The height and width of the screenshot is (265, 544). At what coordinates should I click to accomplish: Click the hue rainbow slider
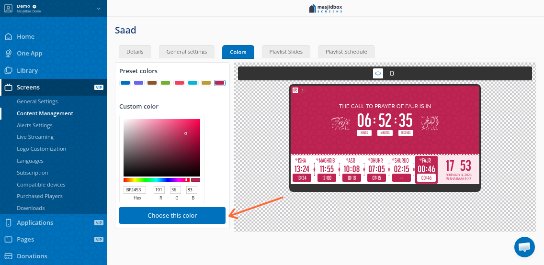(x=157, y=180)
